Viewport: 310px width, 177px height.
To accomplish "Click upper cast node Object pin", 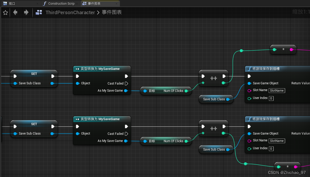I will tap(78, 83).
